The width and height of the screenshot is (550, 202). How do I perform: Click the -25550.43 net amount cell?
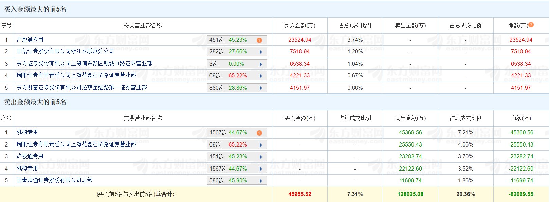(x=521, y=145)
